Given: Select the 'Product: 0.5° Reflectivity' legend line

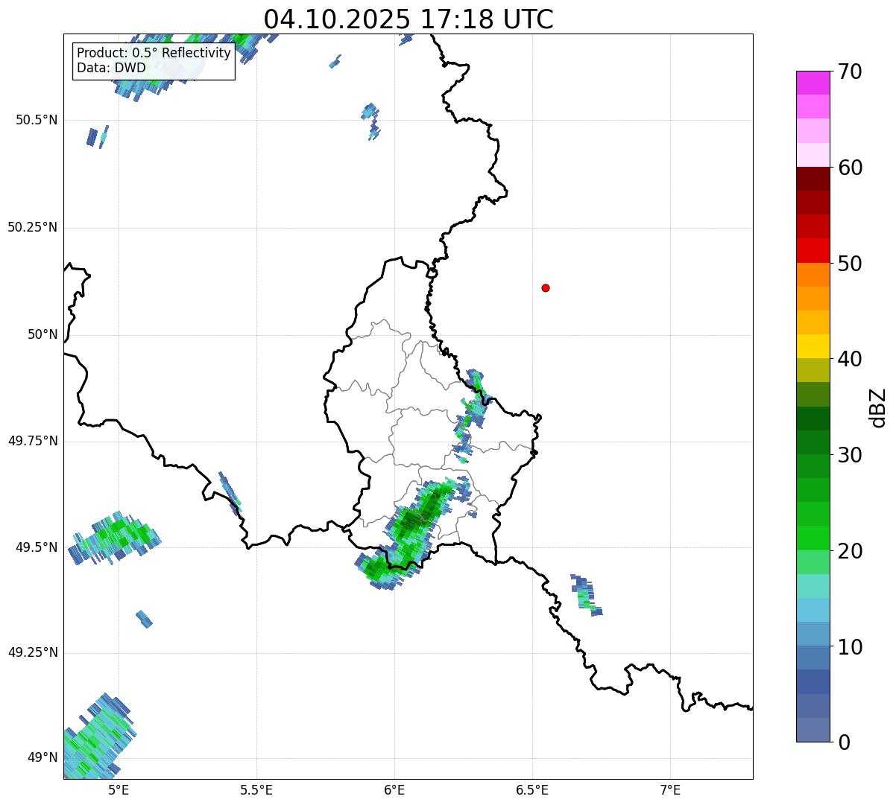Looking at the screenshot, I should 154,54.
